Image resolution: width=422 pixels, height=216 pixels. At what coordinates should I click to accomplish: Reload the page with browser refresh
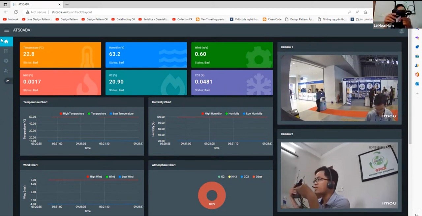click(15, 12)
